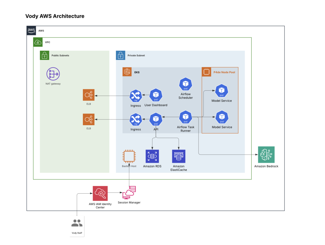Click the User Dashboard pod icon

(x=156, y=95)
